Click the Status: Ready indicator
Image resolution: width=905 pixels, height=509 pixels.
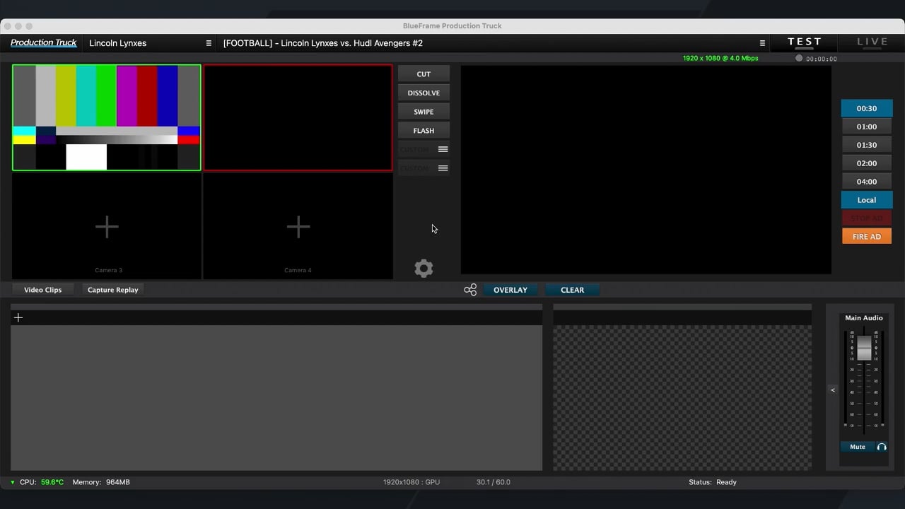[713, 482]
